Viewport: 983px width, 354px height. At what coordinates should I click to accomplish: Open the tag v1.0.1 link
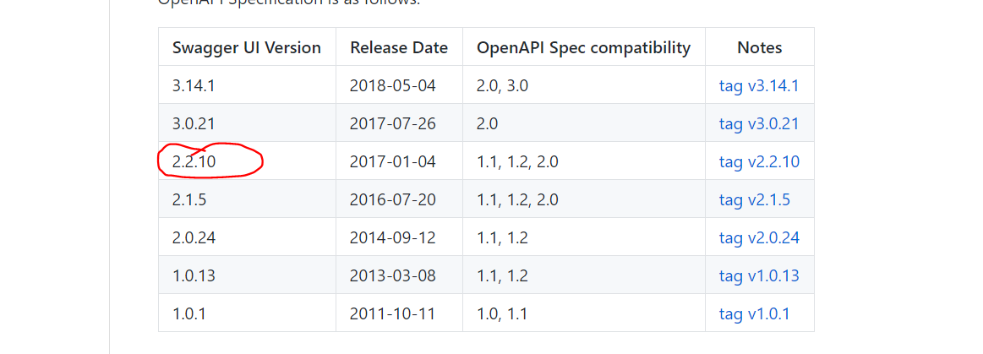[x=754, y=314]
